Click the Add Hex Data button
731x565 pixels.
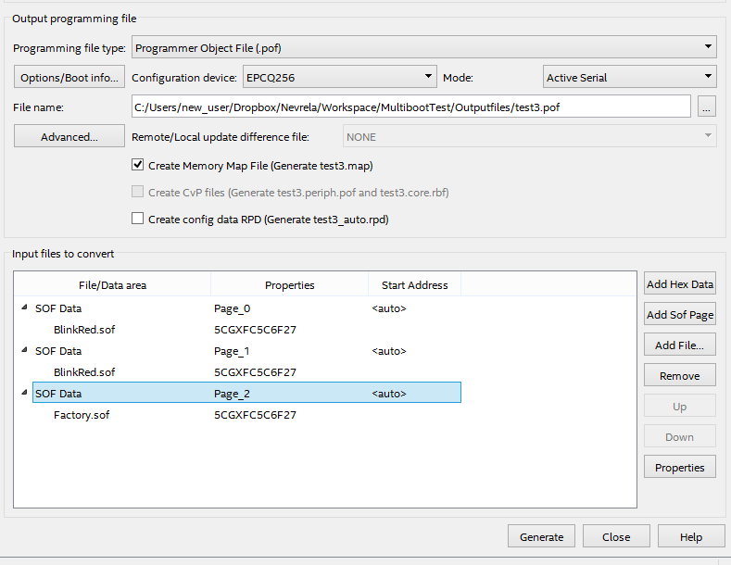coord(680,284)
